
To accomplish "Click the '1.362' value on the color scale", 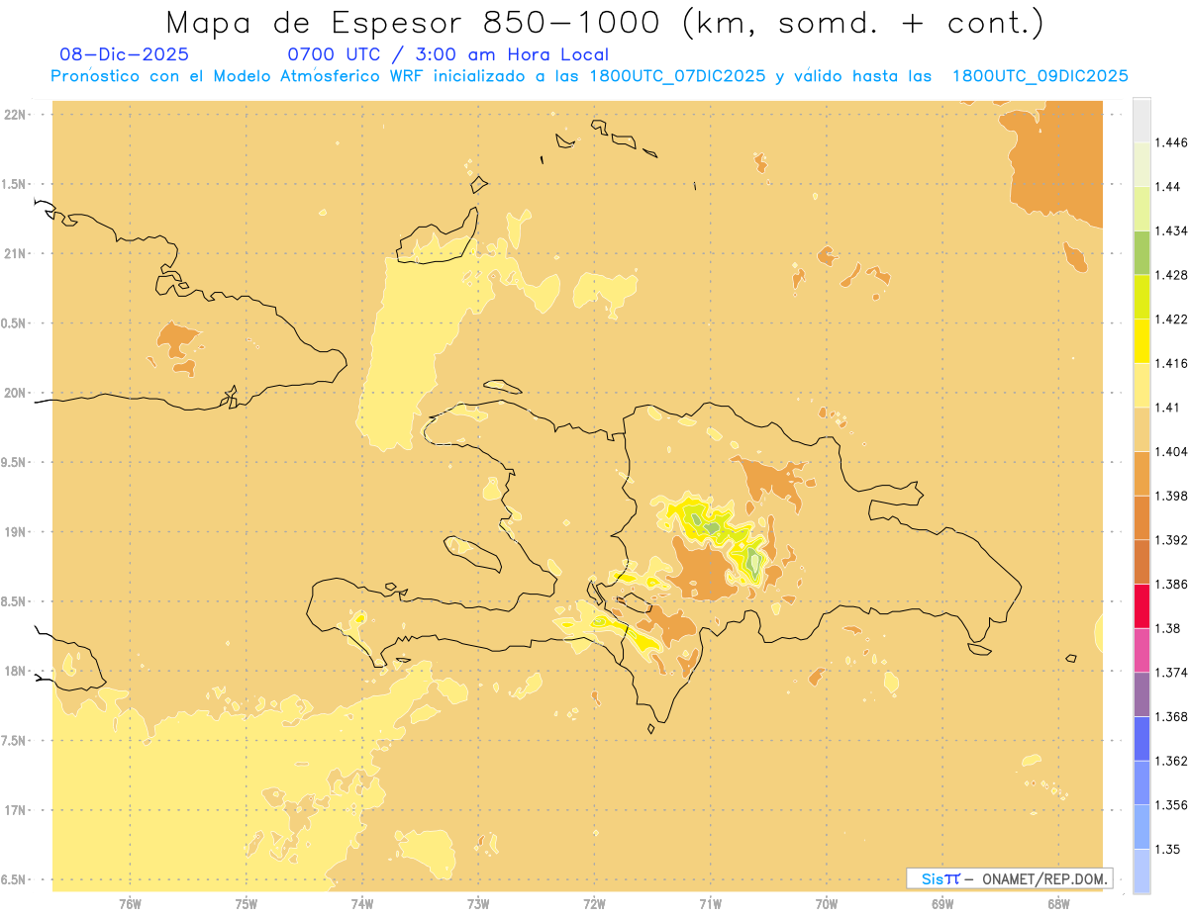I will 1172,761.
